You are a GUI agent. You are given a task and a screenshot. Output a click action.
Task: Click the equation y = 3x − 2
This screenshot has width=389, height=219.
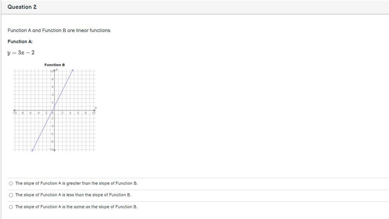(x=21, y=52)
